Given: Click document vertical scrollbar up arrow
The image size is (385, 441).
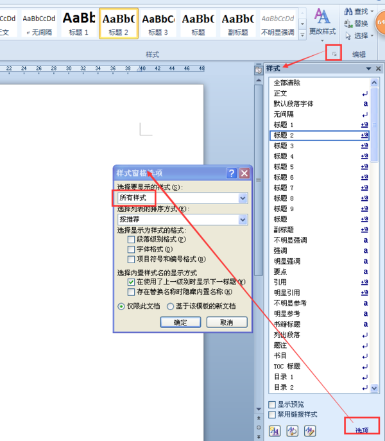Looking at the screenshot, I should coord(259,80).
